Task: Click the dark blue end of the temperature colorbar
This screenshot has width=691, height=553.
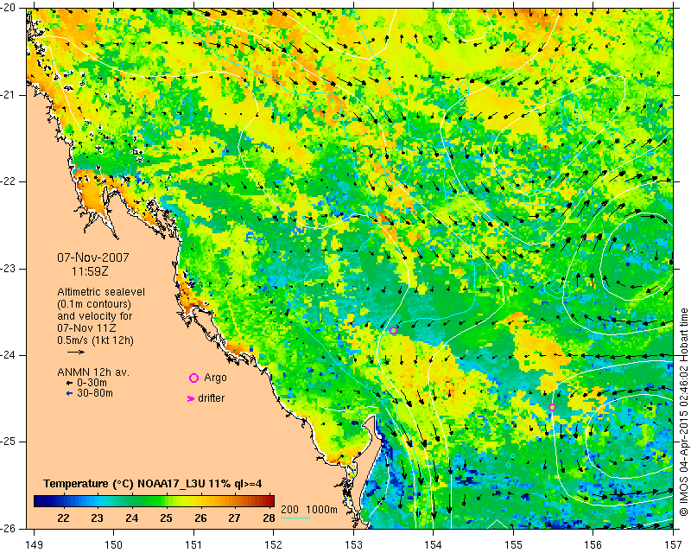Action: click(40, 500)
